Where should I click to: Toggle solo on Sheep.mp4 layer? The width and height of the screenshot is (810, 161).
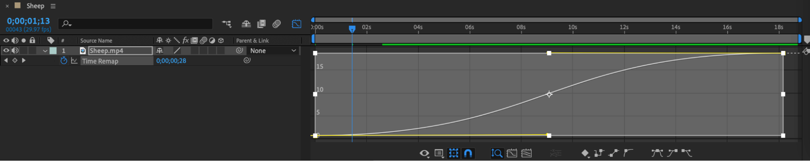[x=24, y=51]
